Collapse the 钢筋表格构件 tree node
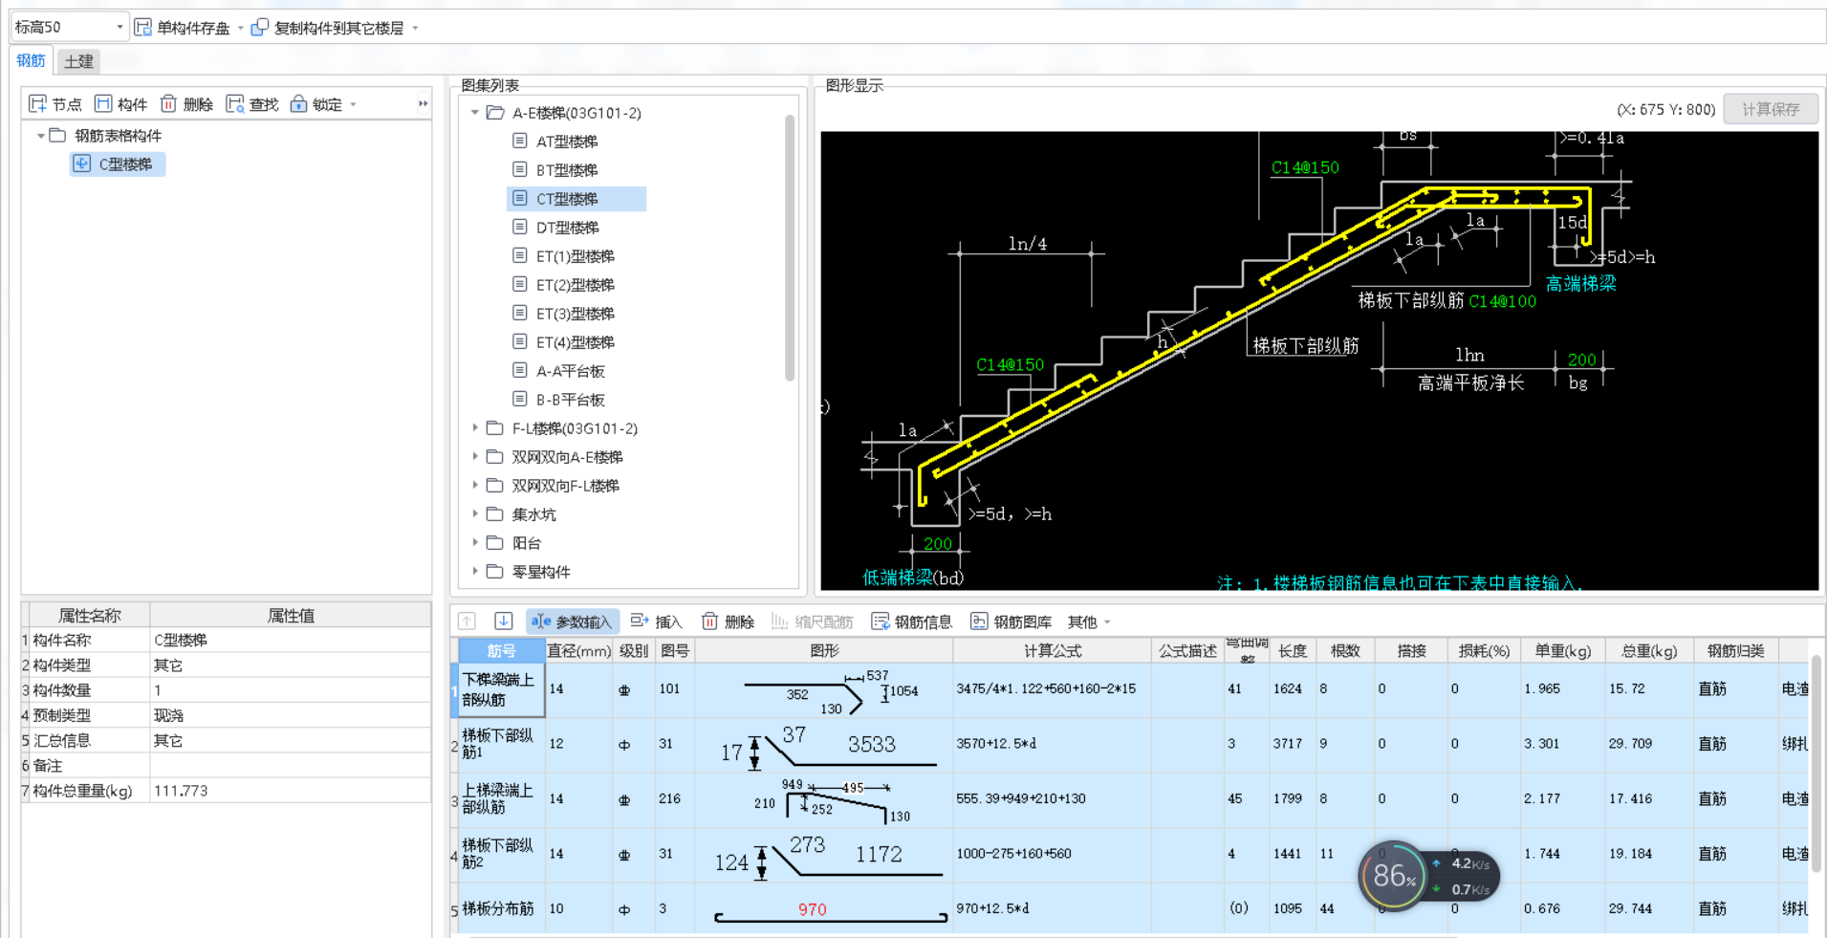Screen dimensions: 1827x938 pos(41,136)
